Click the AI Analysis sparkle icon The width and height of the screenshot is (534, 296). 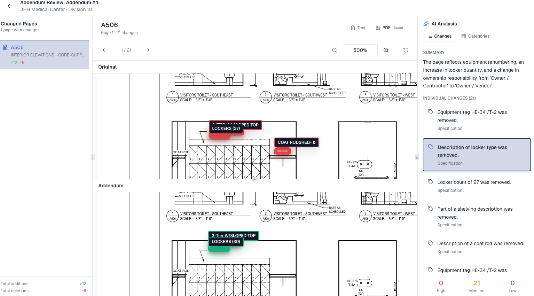pyautogui.click(x=426, y=24)
